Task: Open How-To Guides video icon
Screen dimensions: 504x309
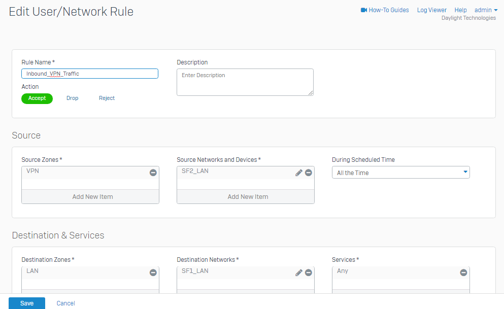Action: click(x=364, y=10)
